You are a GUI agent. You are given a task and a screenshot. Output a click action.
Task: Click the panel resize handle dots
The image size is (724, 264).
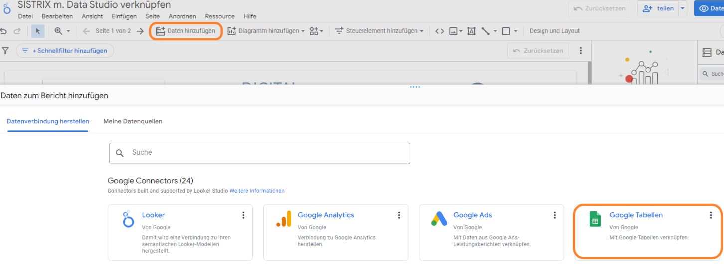[415, 87]
